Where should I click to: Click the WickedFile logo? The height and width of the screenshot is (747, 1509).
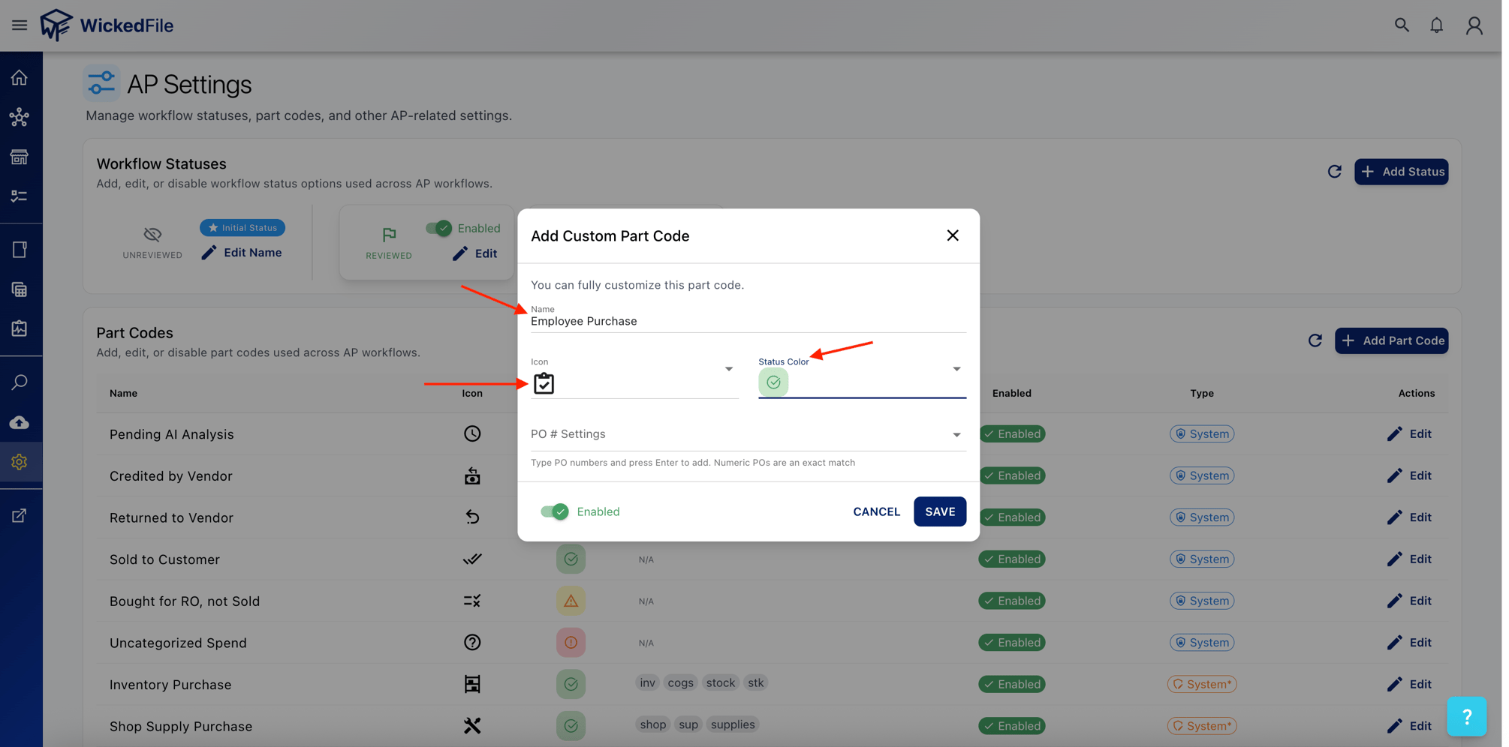[x=107, y=25]
